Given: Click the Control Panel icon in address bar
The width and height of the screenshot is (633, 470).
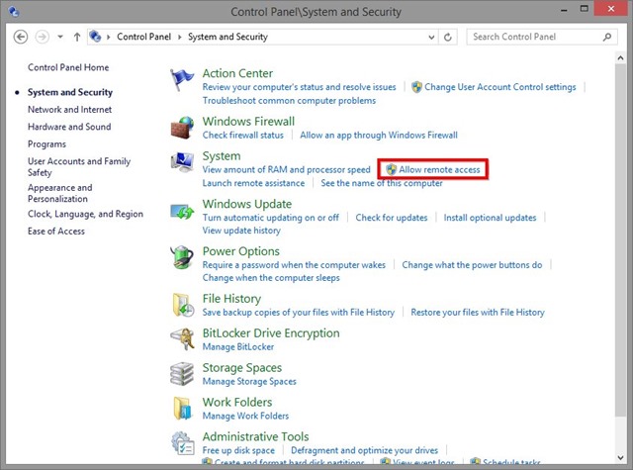Looking at the screenshot, I should [x=95, y=37].
